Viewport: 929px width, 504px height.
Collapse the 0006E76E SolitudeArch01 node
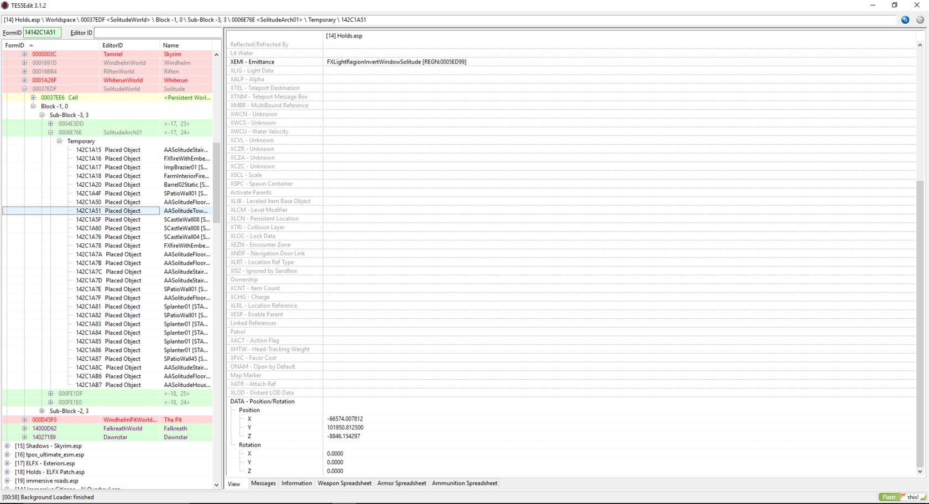(51, 133)
